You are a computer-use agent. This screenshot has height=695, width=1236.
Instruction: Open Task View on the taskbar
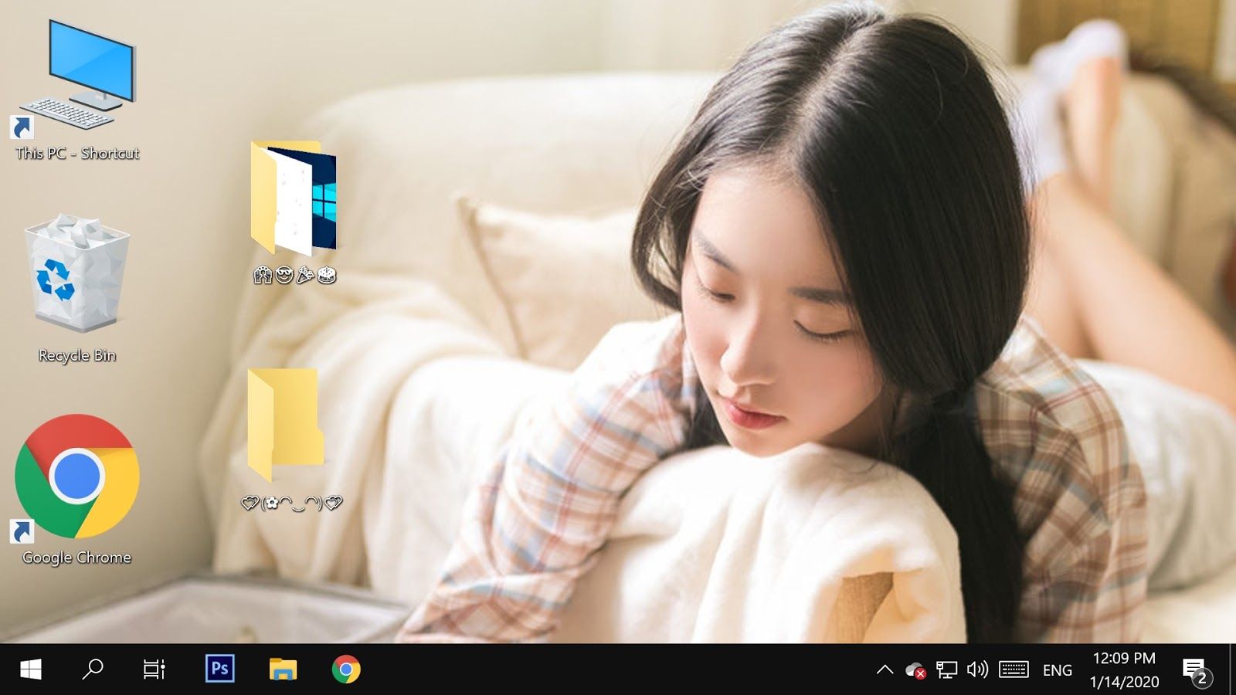coord(154,669)
